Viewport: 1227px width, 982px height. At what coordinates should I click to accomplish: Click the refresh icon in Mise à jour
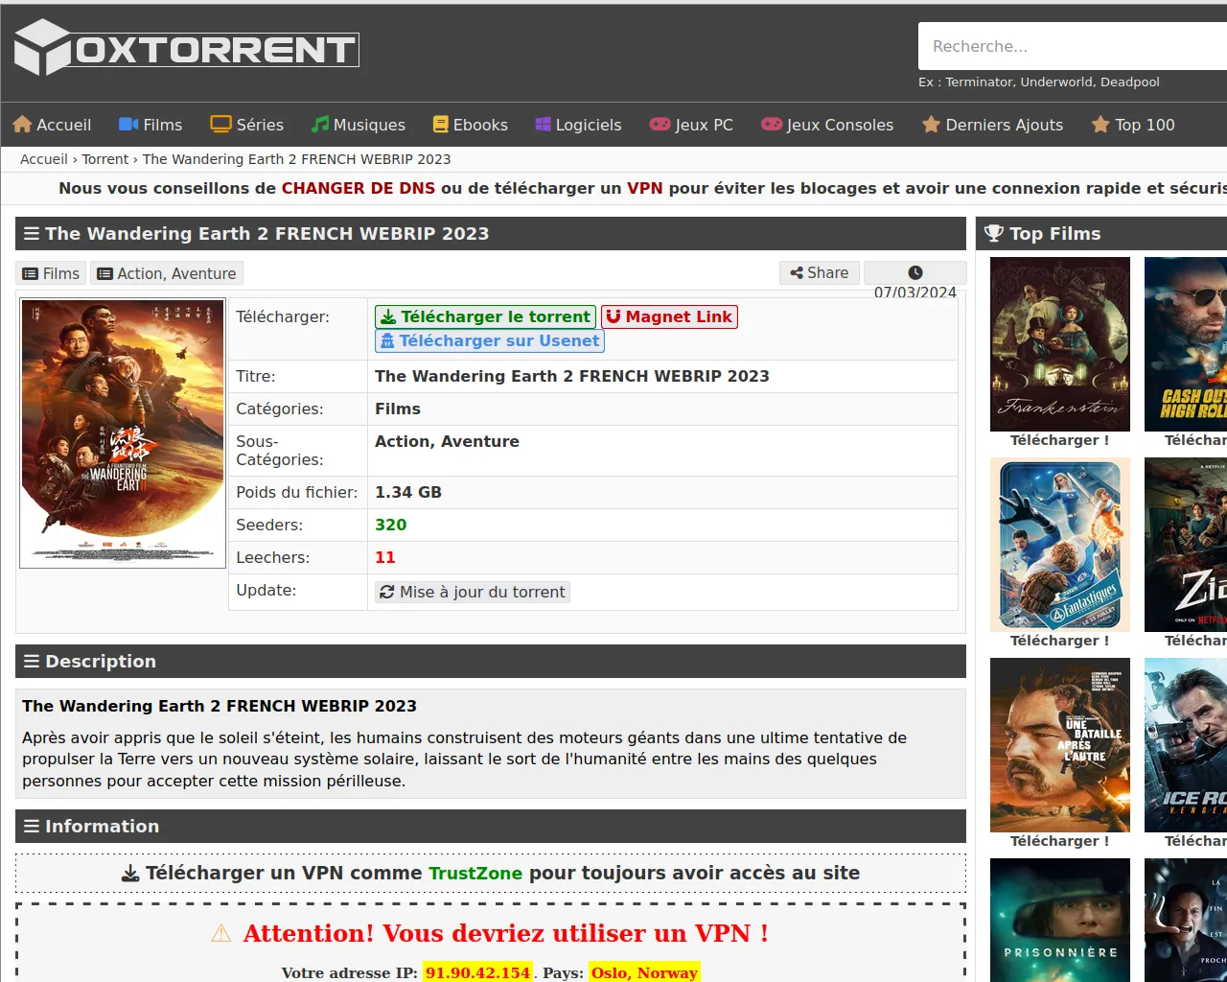coord(387,592)
